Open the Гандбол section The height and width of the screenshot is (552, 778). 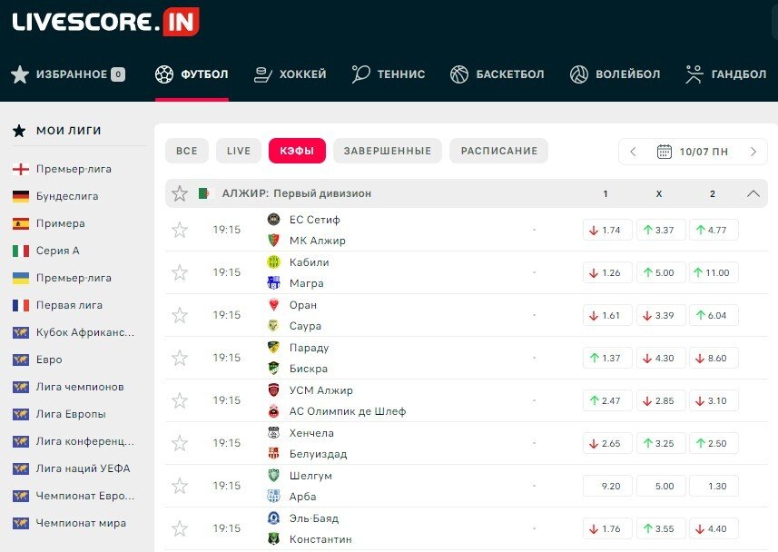tap(726, 74)
